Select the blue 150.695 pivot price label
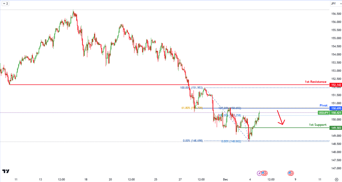Viewport: 342px width, 182px height. [x=336, y=108]
